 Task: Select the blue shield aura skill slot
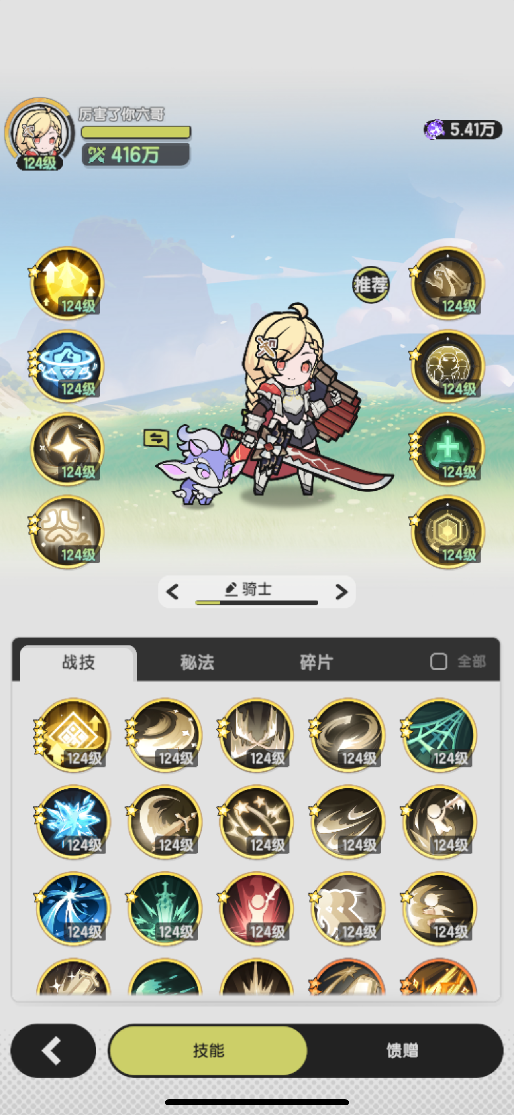(x=67, y=366)
